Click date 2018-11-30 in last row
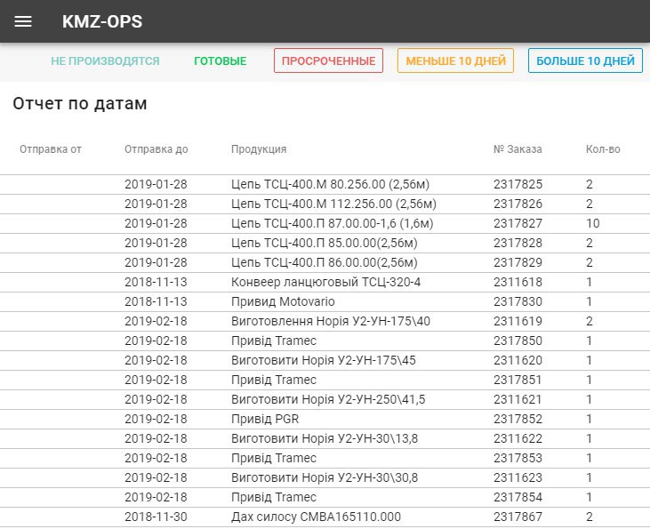 point(156,517)
